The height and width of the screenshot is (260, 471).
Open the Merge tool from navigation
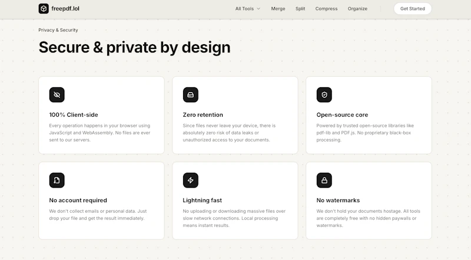pyautogui.click(x=278, y=9)
